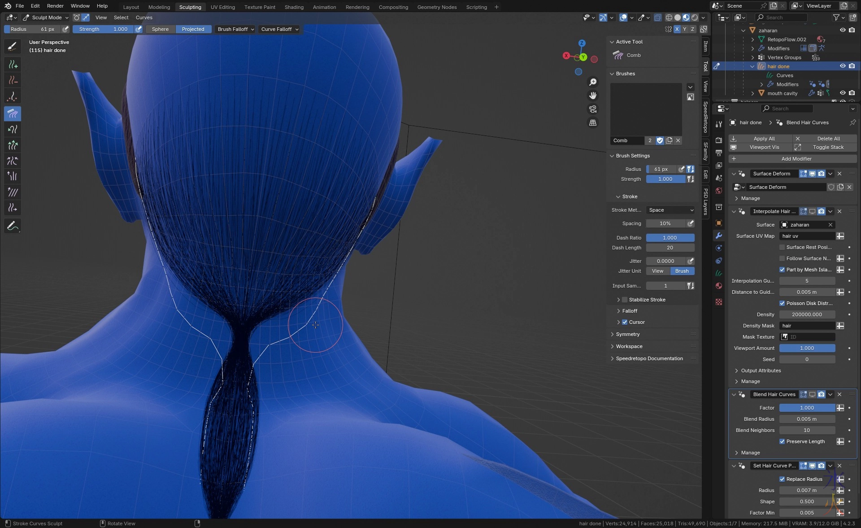The height and width of the screenshot is (528, 861).
Task: Switch to the Shading workspace tab
Action: (x=294, y=7)
